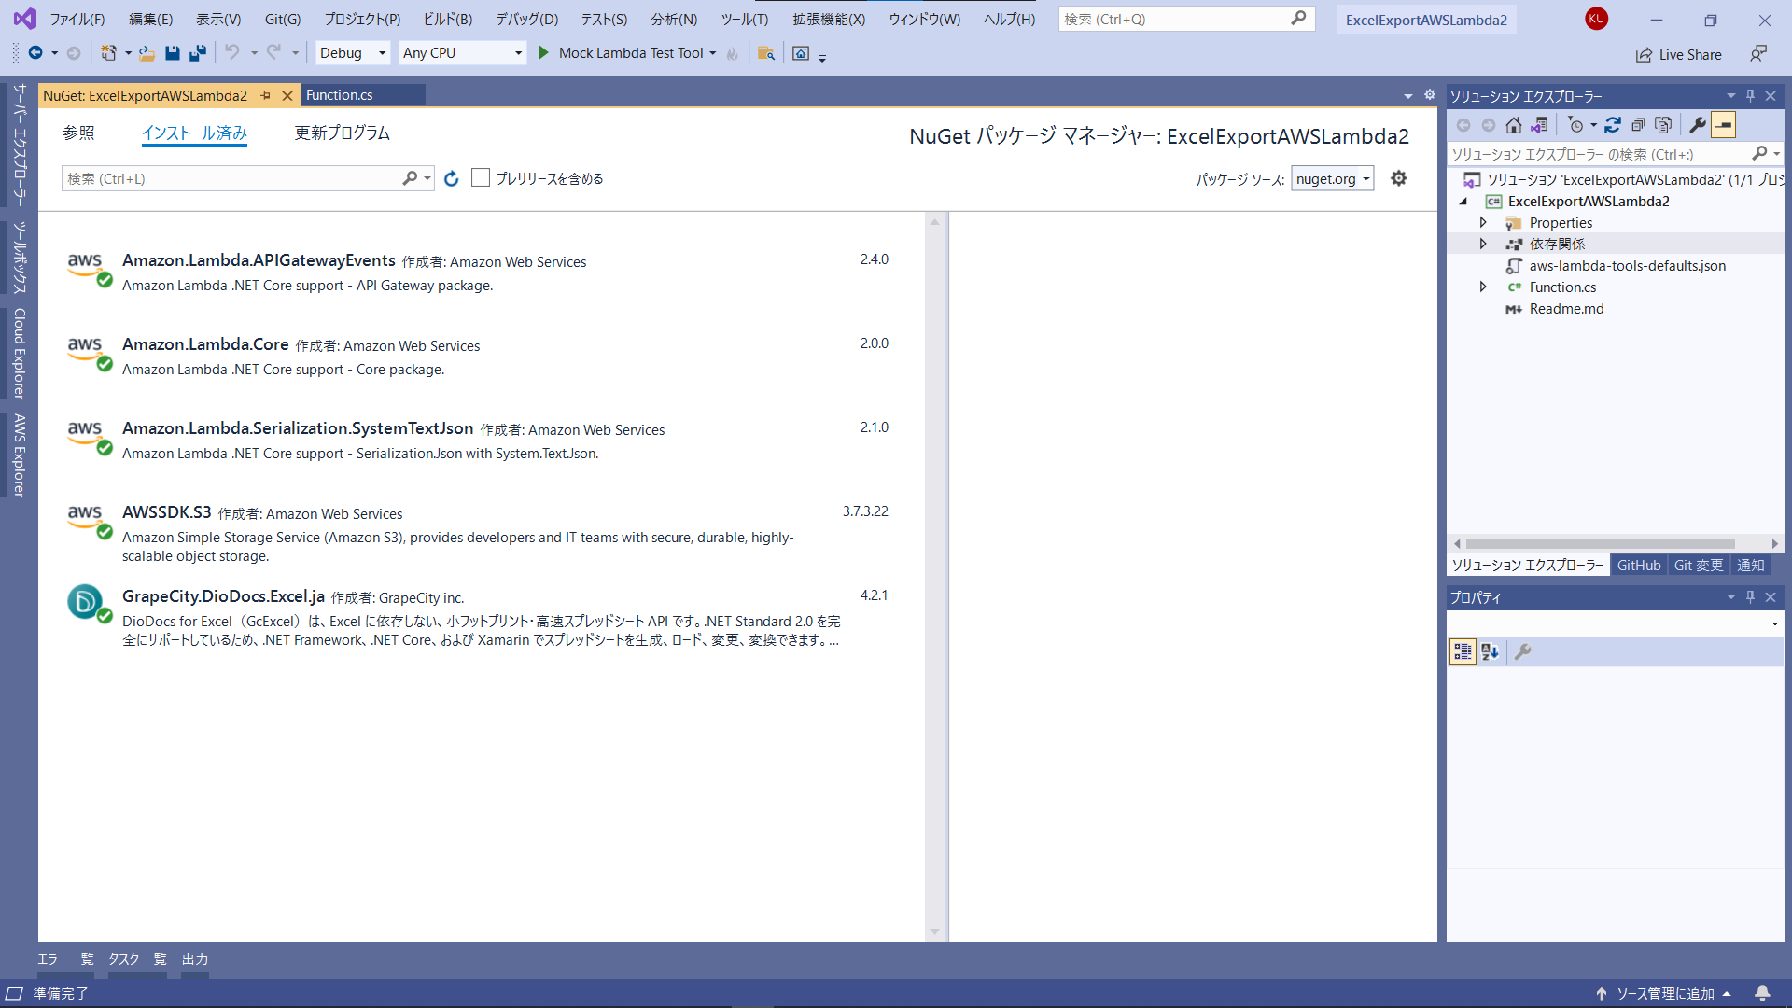1792x1008 pixels.
Task: Open the notifications bell in status bar
Action: [x=1762, y=993]
